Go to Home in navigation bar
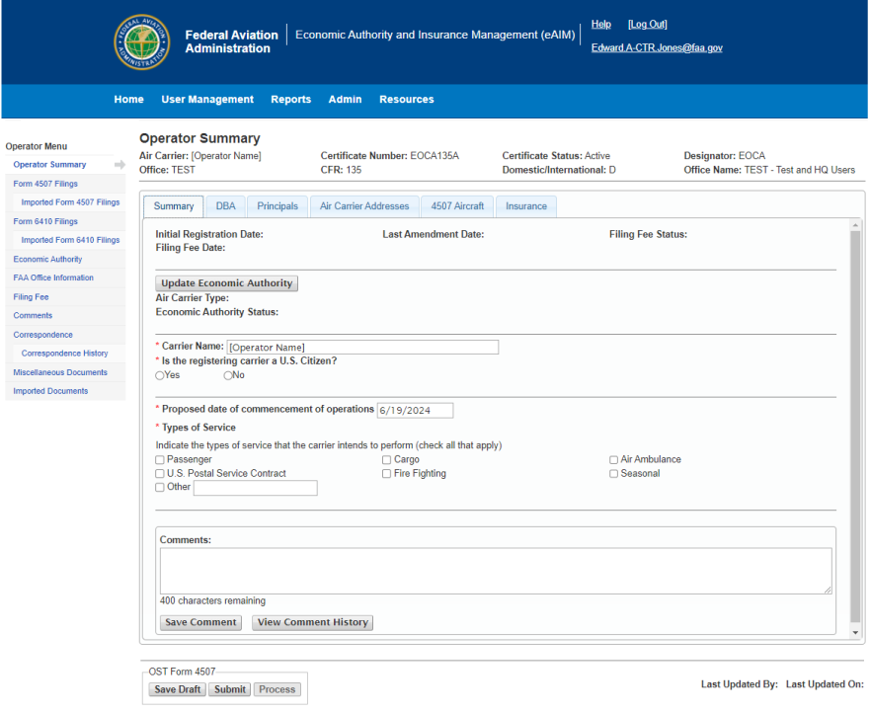The height and width of the screenshot is (712, 870). (x=128, y=100)
